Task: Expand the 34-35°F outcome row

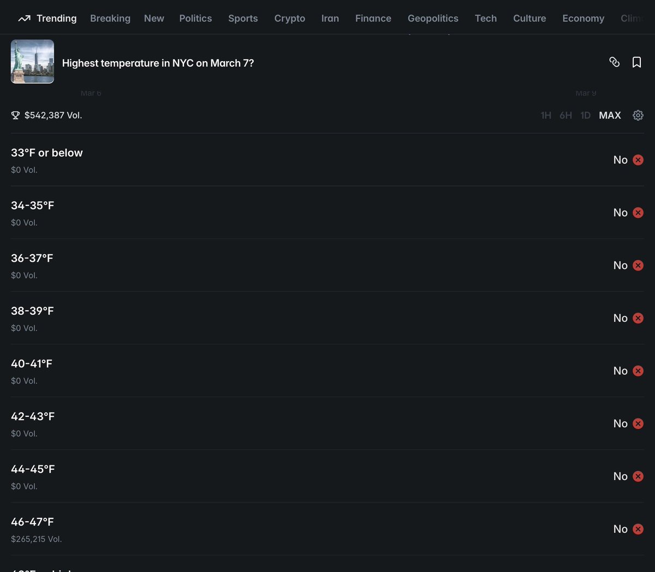Action: (x=327, y=213)
